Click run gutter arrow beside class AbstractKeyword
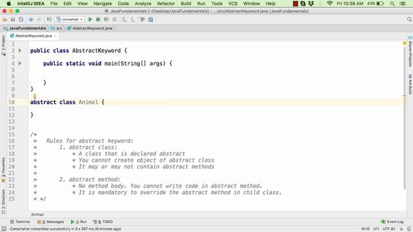This screenshot has height=232, width=413. click(20, 50)
